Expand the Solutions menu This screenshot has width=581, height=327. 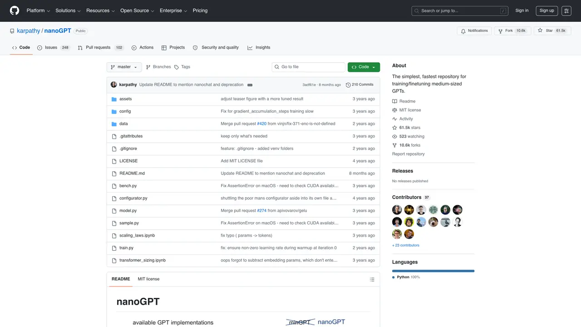click(x=68, y=10)
